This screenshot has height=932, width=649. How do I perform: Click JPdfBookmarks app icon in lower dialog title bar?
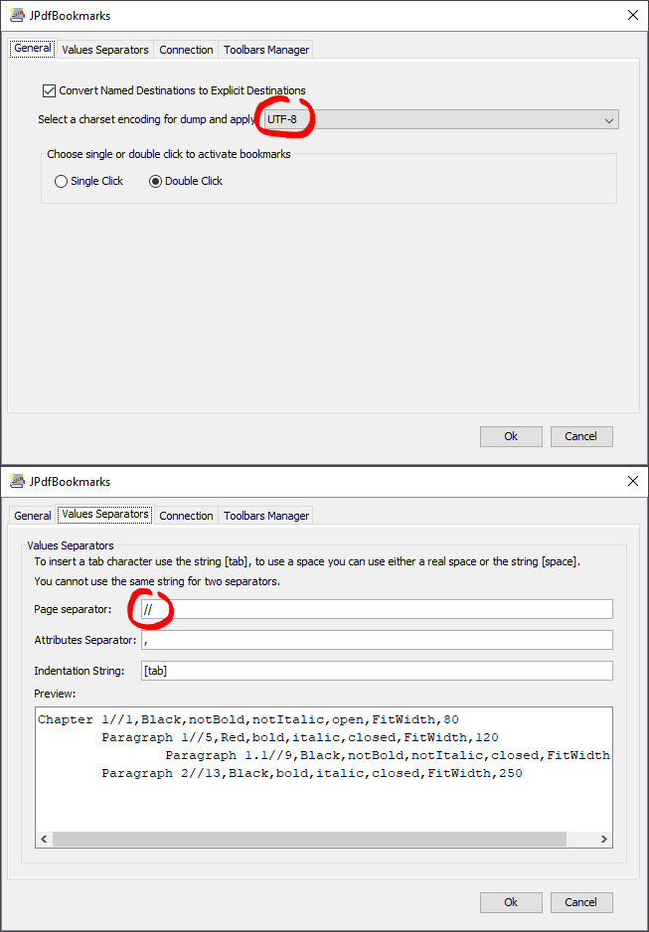point(17,482)
